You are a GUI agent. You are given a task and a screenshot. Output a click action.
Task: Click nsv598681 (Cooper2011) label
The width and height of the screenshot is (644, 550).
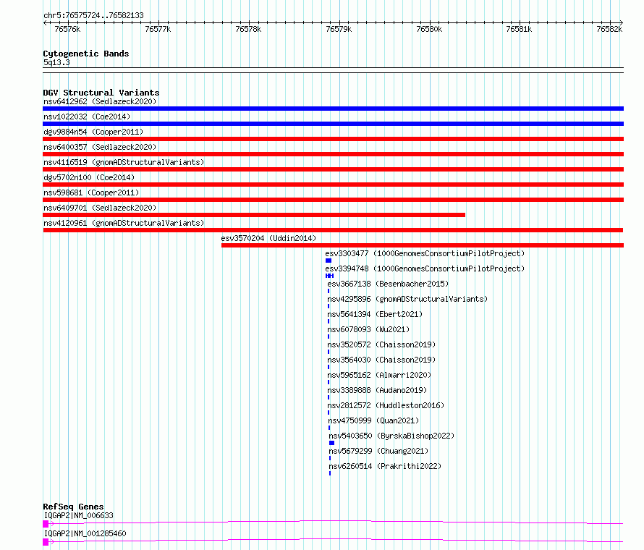(x=91, y=192)
